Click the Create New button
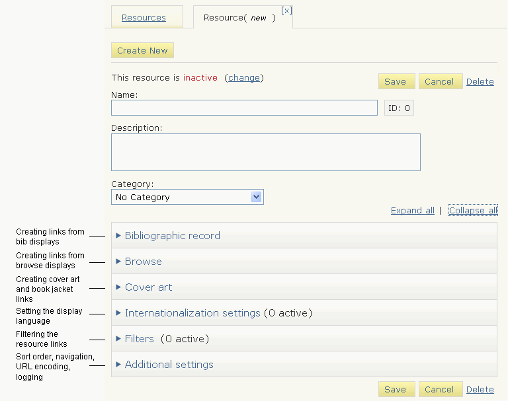508x401 pixels. (x=143, y=50)
